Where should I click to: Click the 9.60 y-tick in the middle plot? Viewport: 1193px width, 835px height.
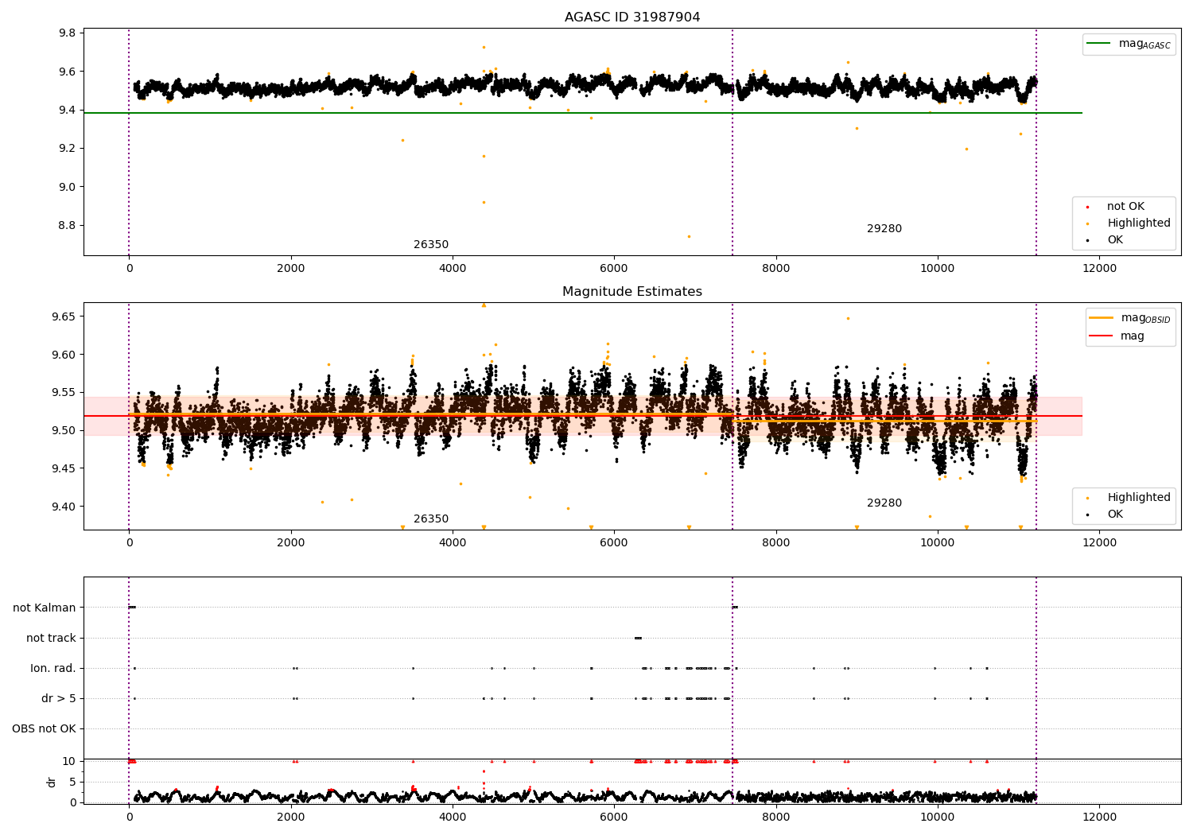pos(64,355)
